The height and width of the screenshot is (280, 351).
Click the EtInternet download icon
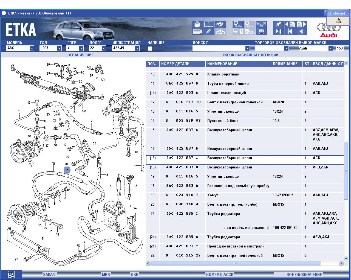click(x=339, y=21)
